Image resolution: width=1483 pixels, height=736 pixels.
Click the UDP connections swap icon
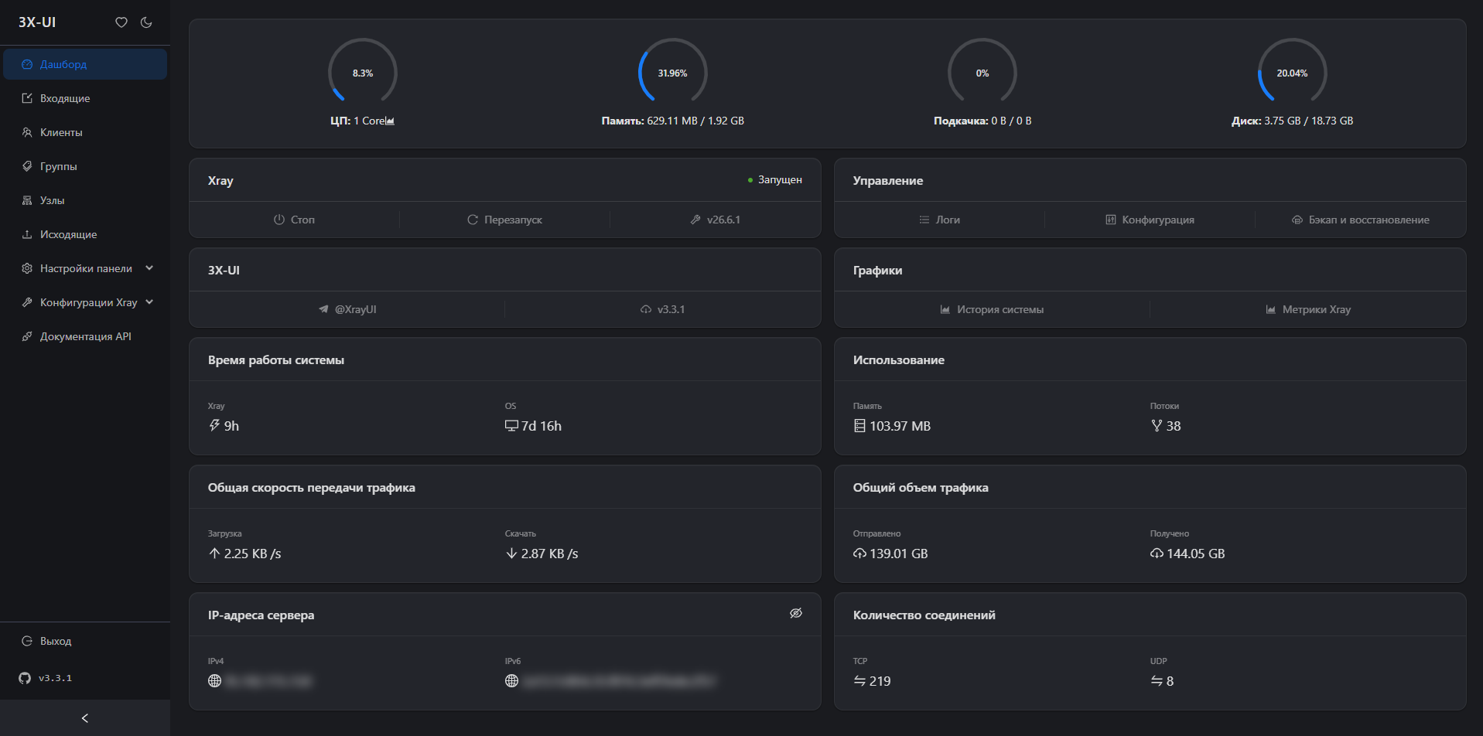coord(1157,681)
